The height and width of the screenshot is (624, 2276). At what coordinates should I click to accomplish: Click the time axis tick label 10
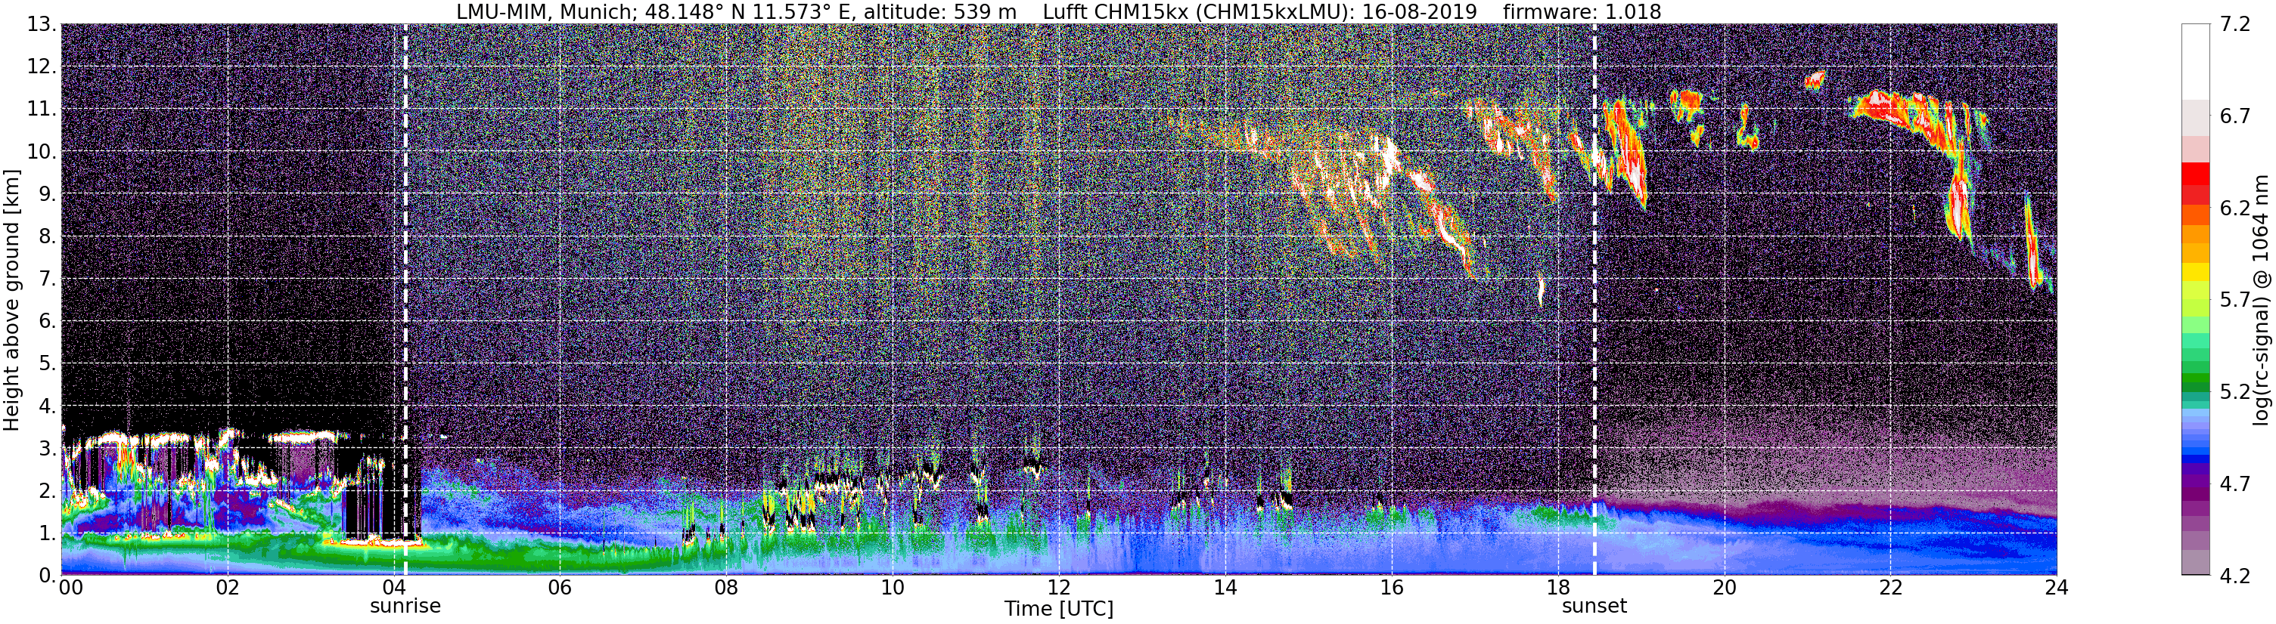coord(893,588)
